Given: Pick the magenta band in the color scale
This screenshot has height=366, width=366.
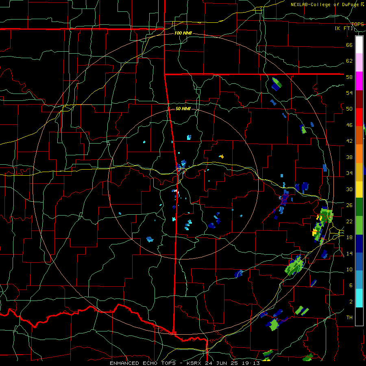Looking at the screenshot, I should (359, 81).
